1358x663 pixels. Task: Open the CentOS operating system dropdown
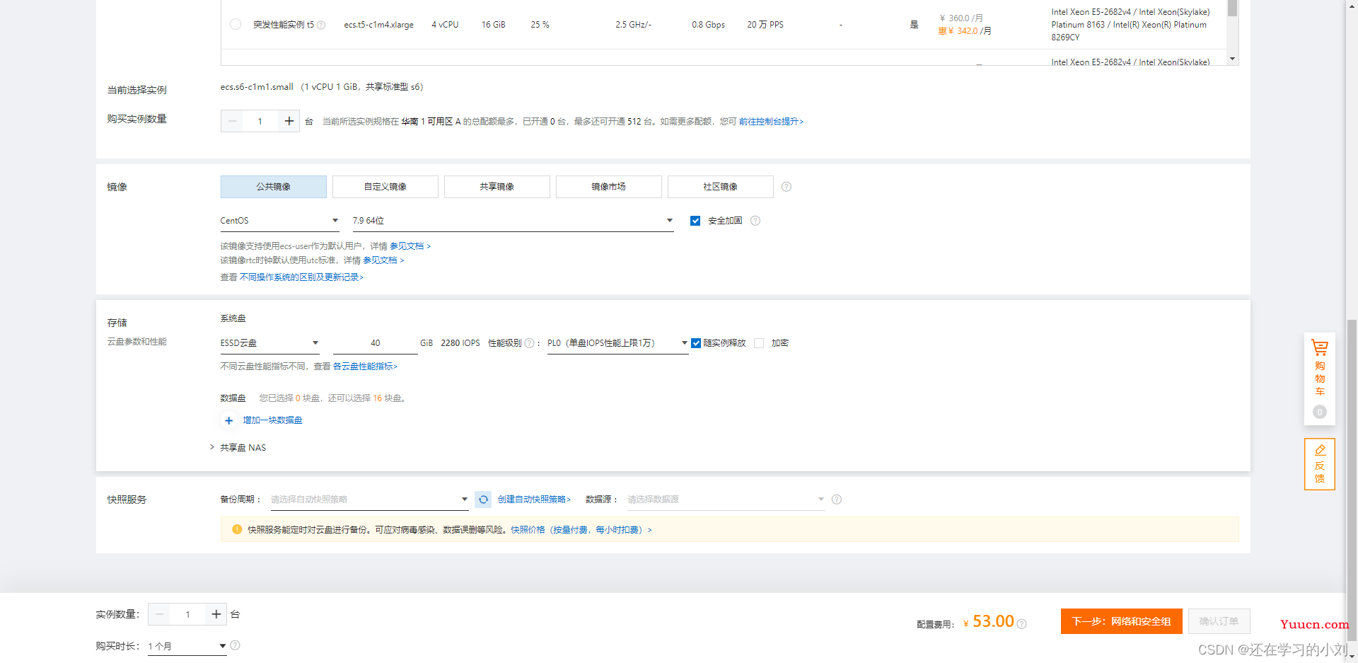tap(279, 221)
